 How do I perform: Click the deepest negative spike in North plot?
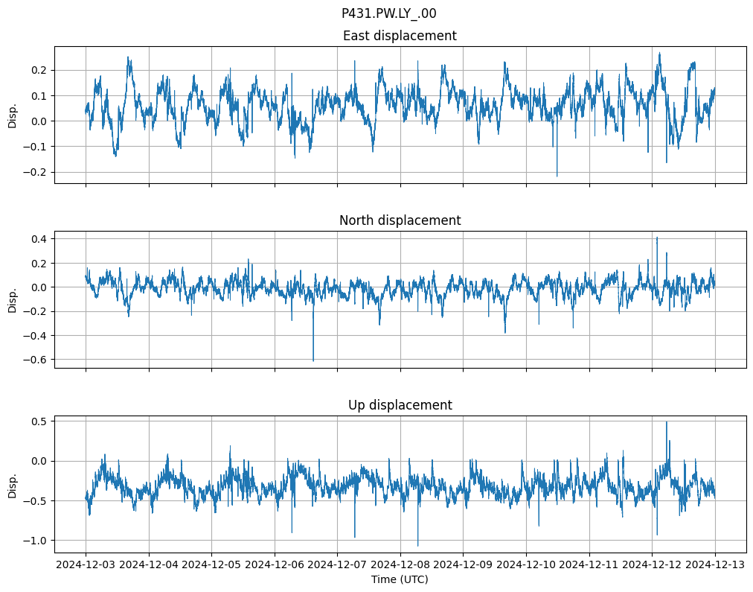(x=313, y=360)
